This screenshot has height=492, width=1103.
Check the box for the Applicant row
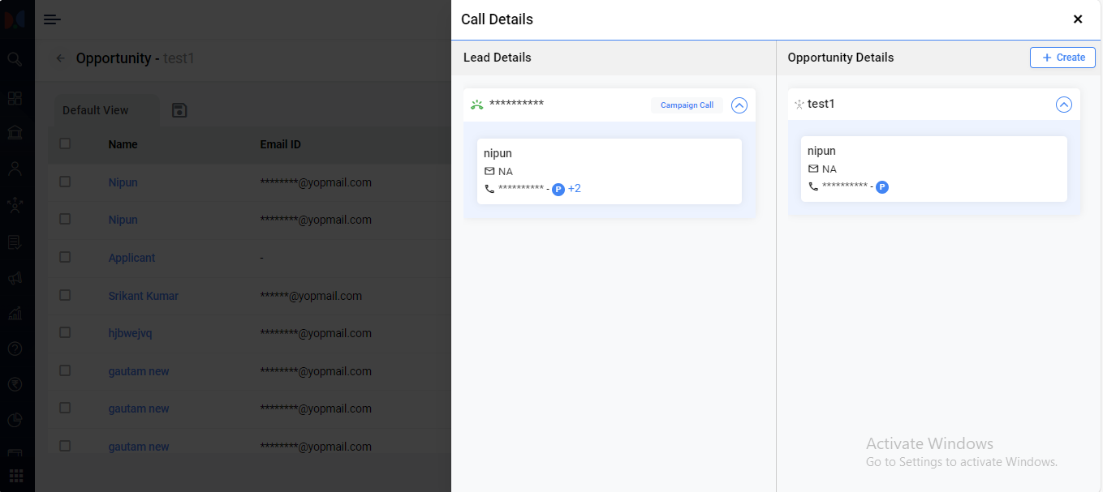tap(65, 257)
